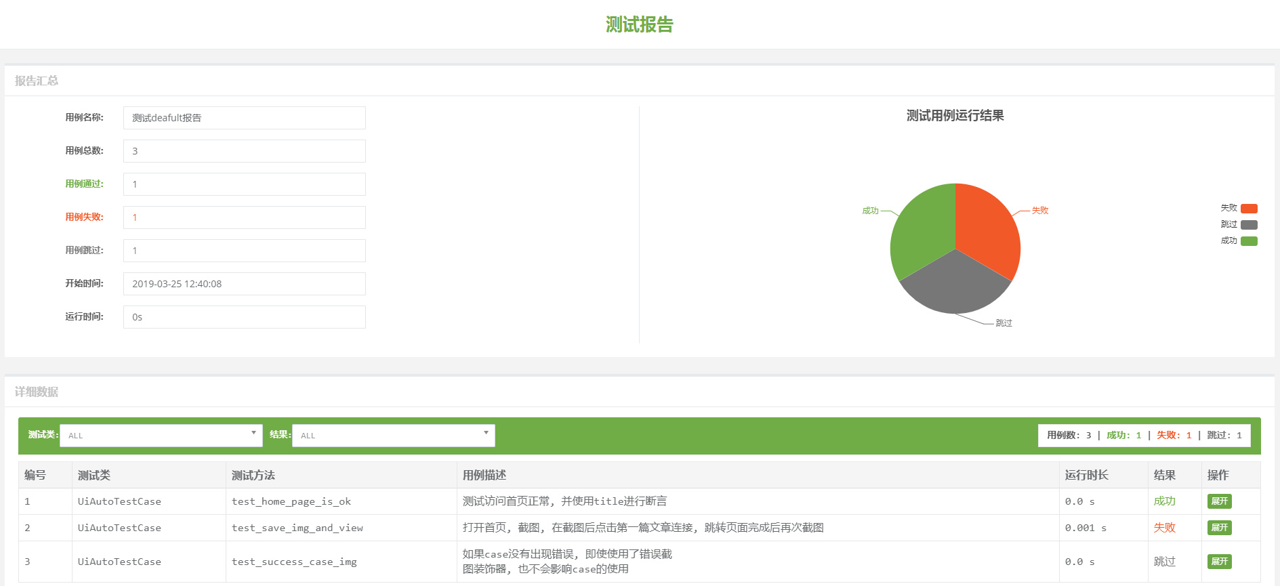The height and width of the screenshot is (586, 1280).
Task: Click the 用例总数 field showing 3
Action: pos(245,151)
